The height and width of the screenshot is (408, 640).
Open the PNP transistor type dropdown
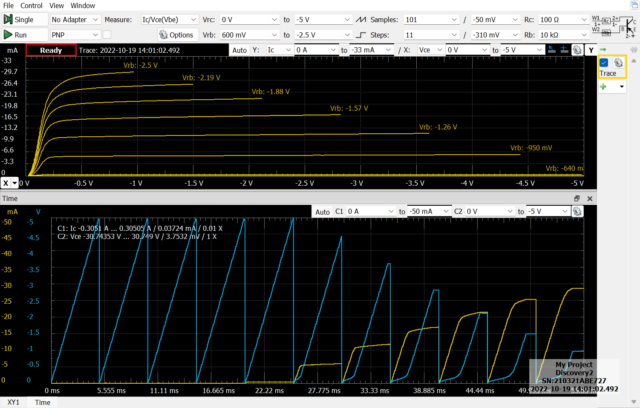click(75, 35)
